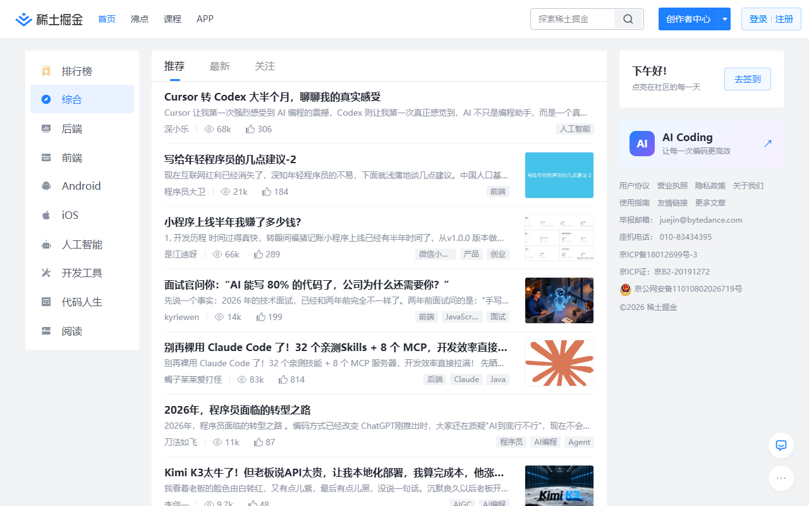Click the 注册 link
The image size is (809, 506).
(x=784, y=19)
